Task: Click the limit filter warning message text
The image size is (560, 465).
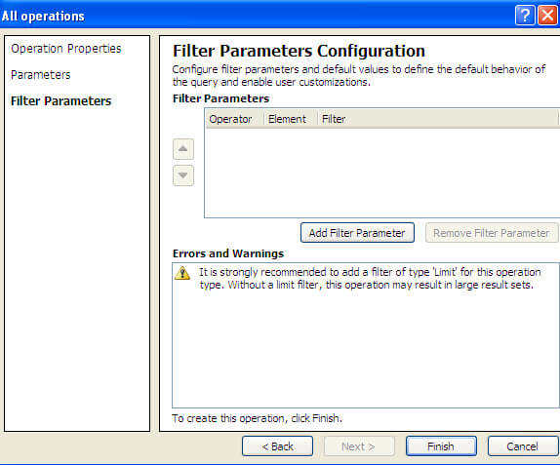Action: (x=370, y=279)
